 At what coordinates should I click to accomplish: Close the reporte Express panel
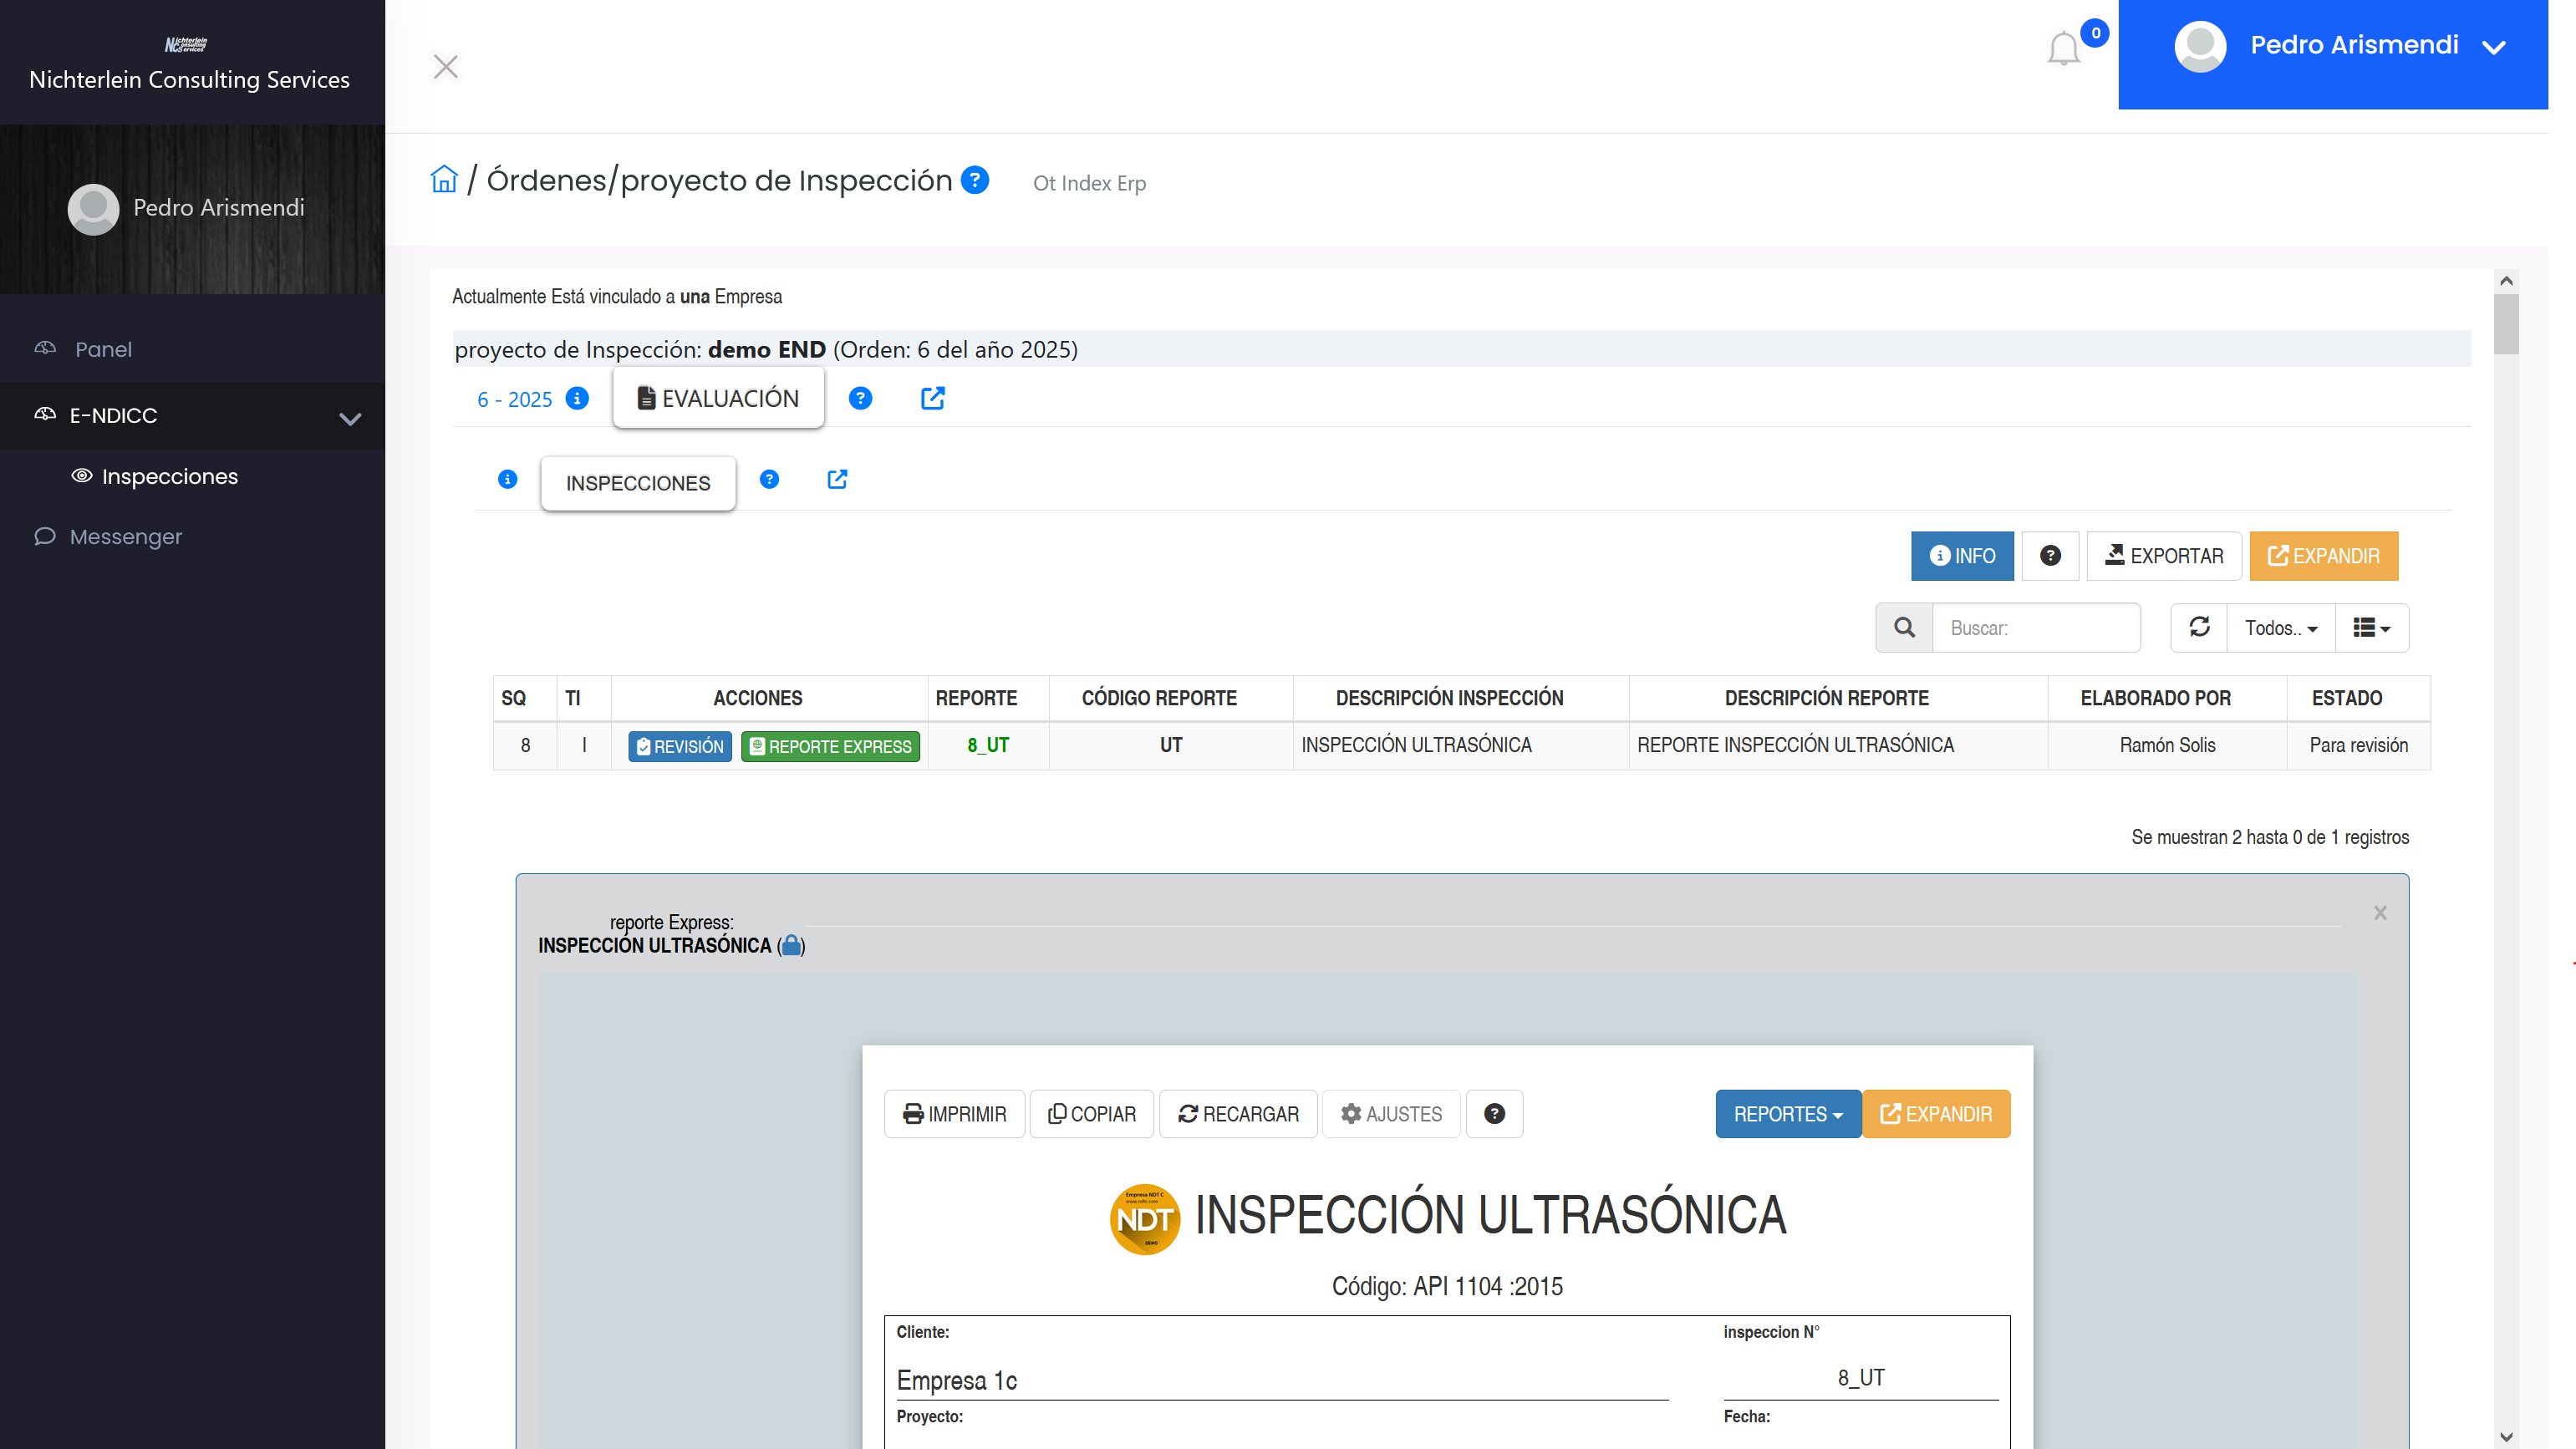click(2380, 912)
